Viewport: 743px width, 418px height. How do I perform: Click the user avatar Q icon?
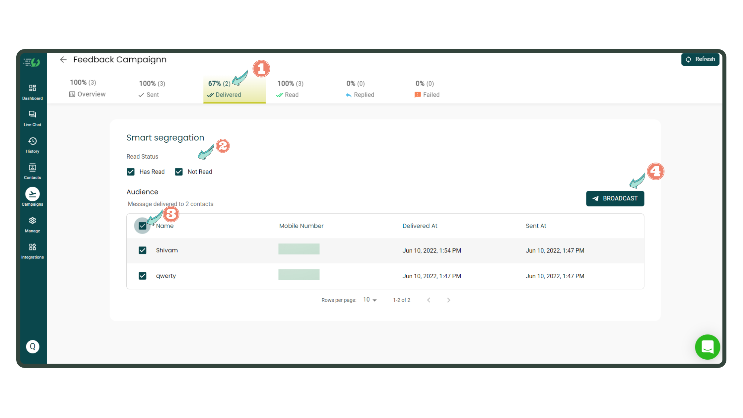point(33,347)
